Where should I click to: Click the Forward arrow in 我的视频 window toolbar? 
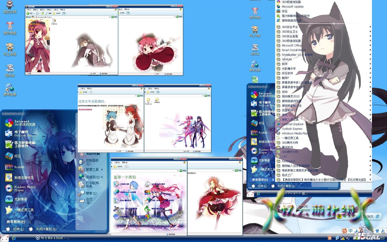click(37, 13)
